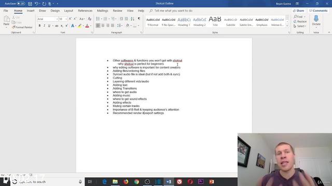332x186 pixels.
Task: Click the Redo arrow
Action: 44,4
